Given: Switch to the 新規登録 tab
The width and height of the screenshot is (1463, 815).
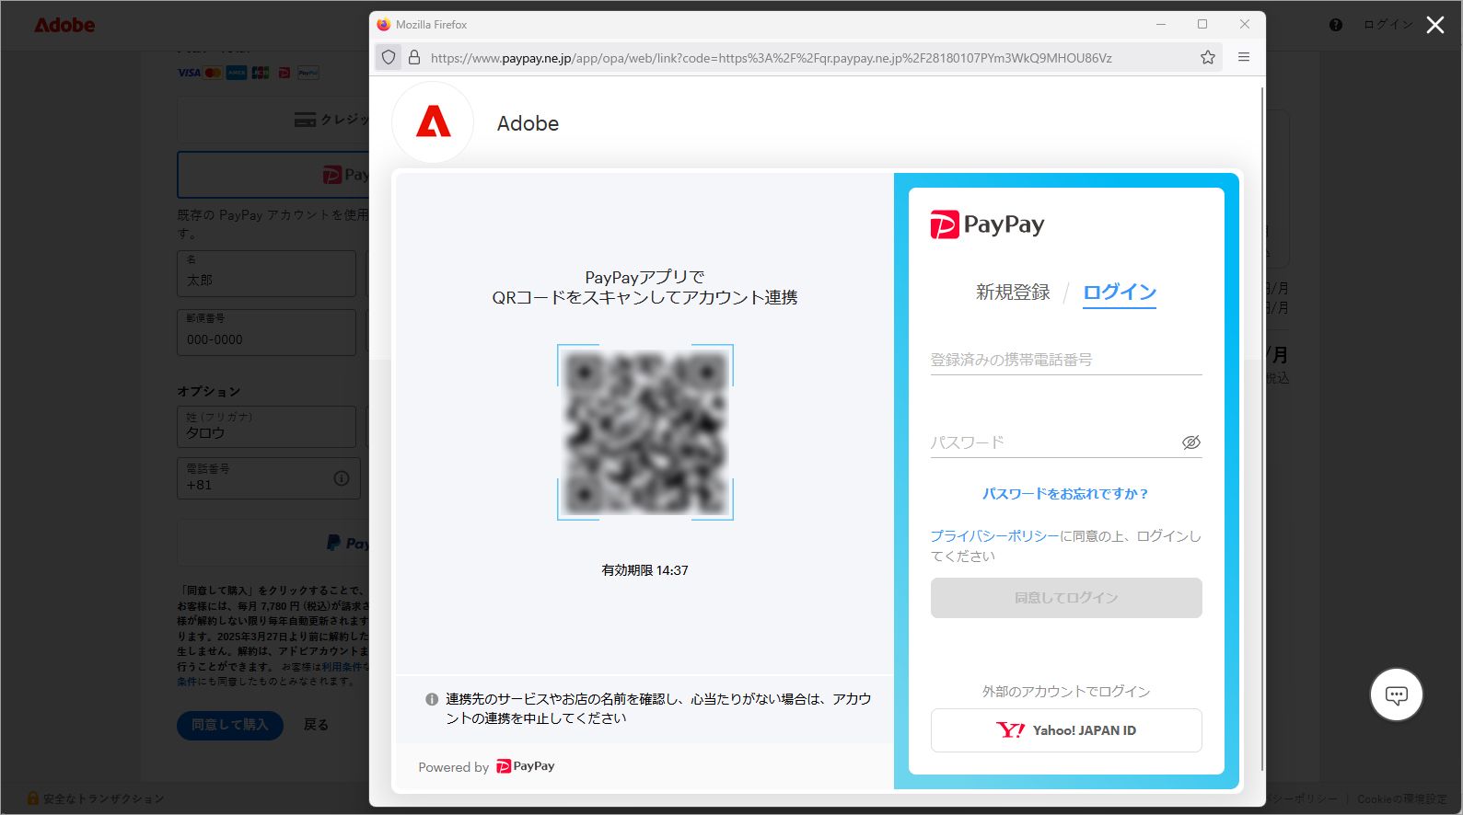Looking at the screenshot, I should [x=1013, y=293].
